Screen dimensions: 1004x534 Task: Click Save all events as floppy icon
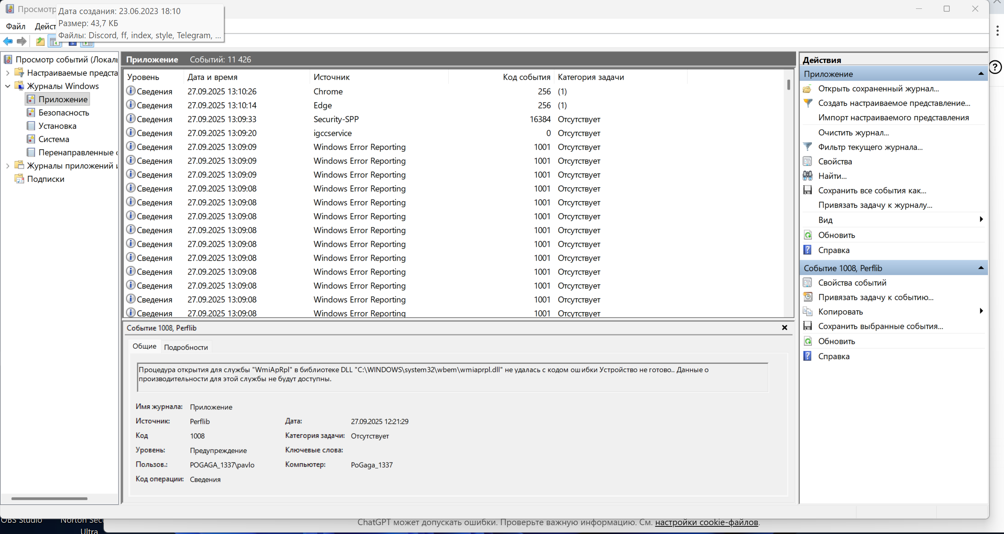point(807,190)
